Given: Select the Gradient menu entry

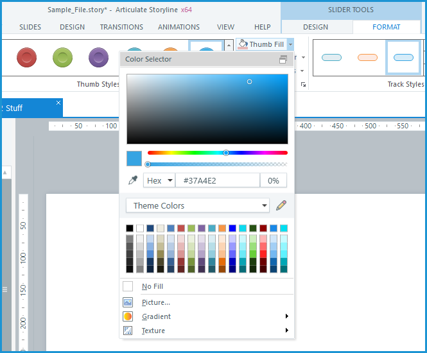Looking at the screenshot, I should [x=207, y=316].
